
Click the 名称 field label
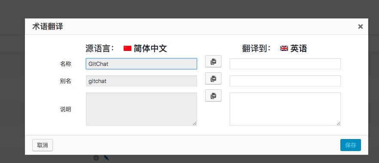(x=66, y=64)
